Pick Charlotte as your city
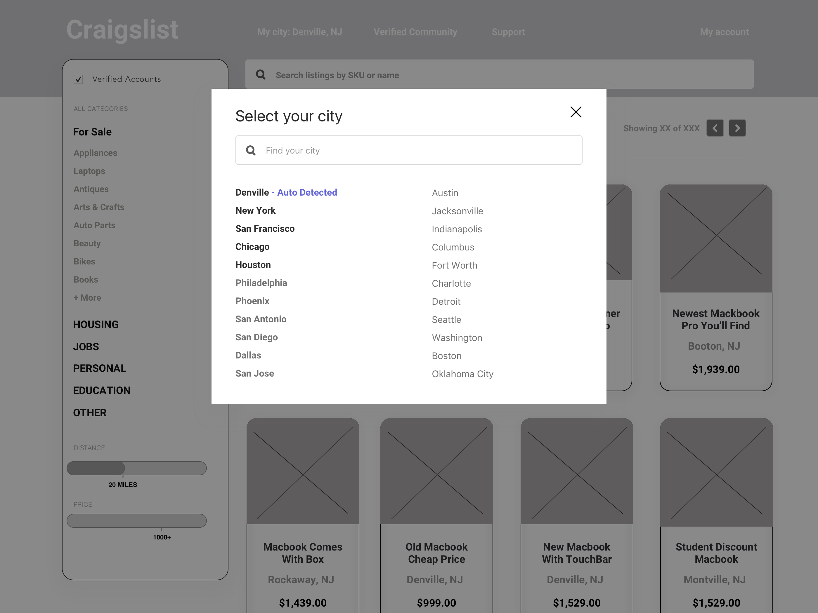The height and width of the screenshot is (613, 818). [x=452, y=283]
